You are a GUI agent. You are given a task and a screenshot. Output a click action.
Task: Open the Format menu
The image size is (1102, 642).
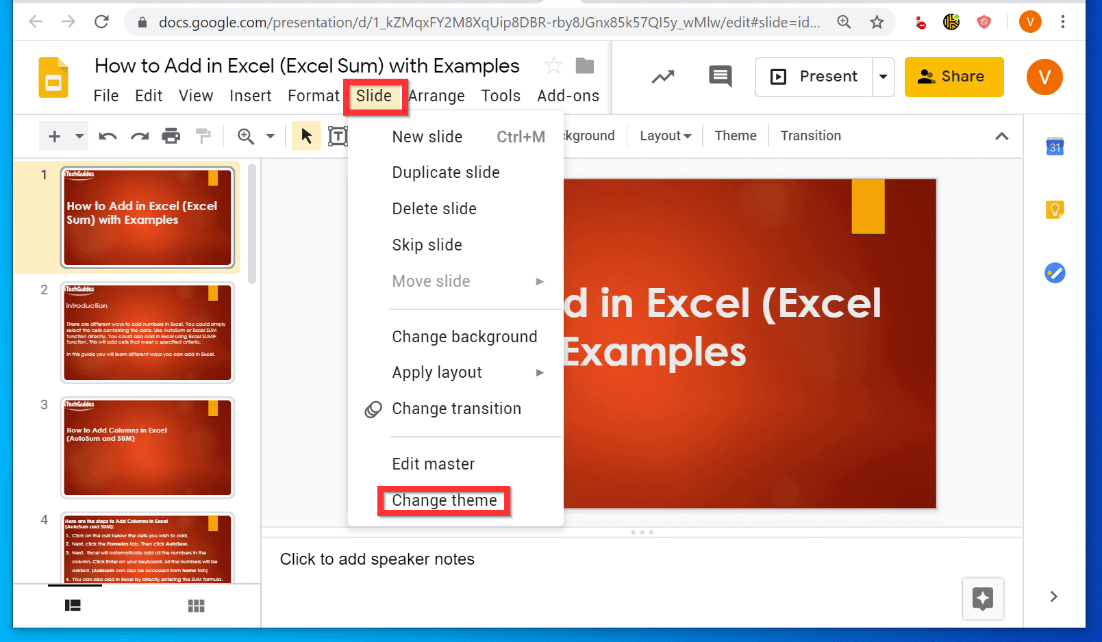click(313, 96)
